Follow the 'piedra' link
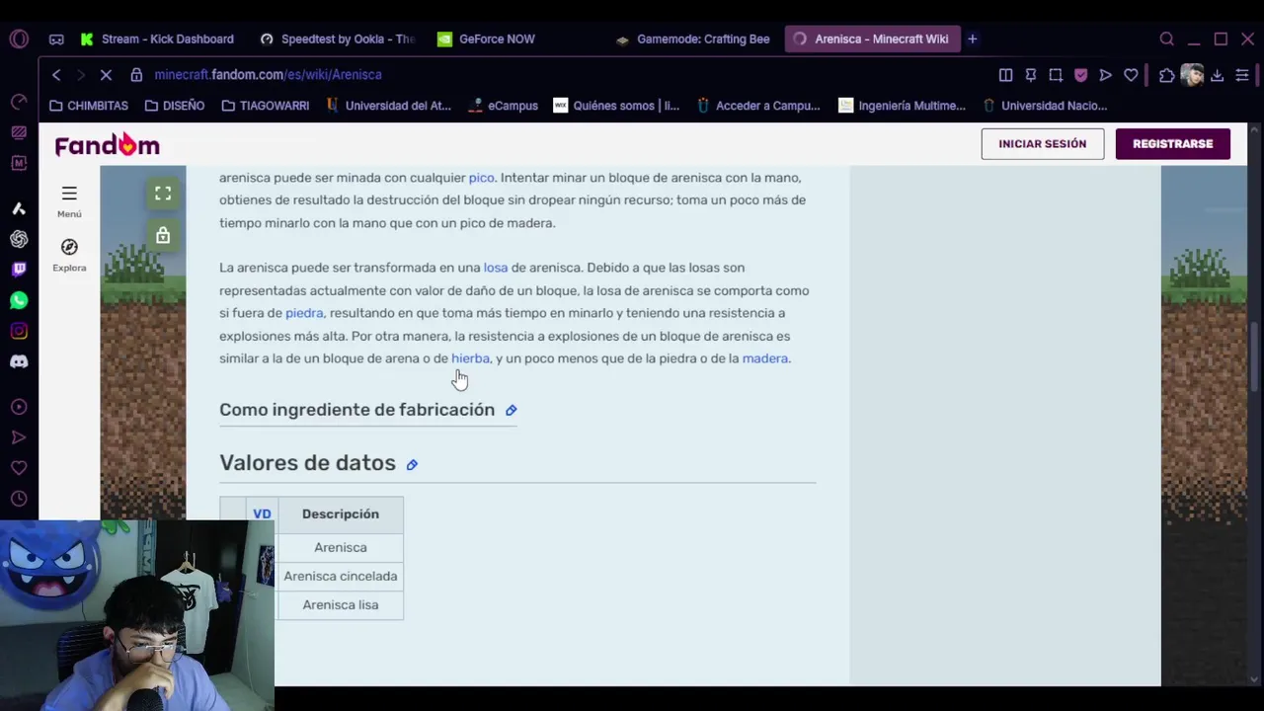1264x711 pixels. click(304, 313)
